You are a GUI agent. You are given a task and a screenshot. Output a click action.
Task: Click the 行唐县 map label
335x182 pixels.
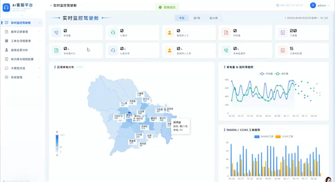[140, 94]
